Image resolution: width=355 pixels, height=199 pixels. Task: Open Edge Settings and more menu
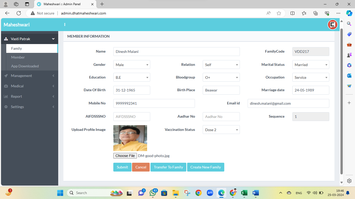(x=338, y=13)
